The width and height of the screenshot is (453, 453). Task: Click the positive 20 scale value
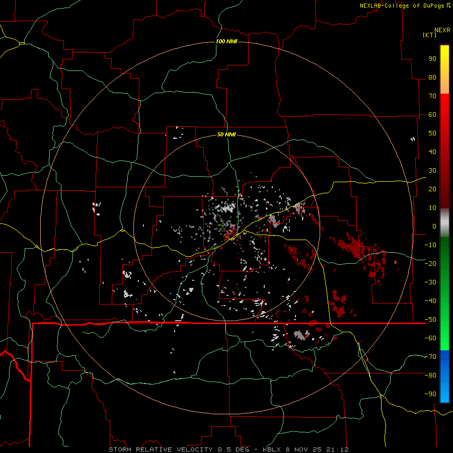click(x=432, y=189)
